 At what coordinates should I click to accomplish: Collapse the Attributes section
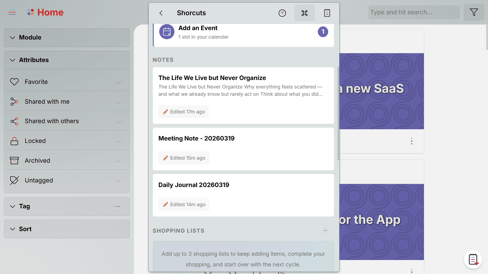[12, 60]
